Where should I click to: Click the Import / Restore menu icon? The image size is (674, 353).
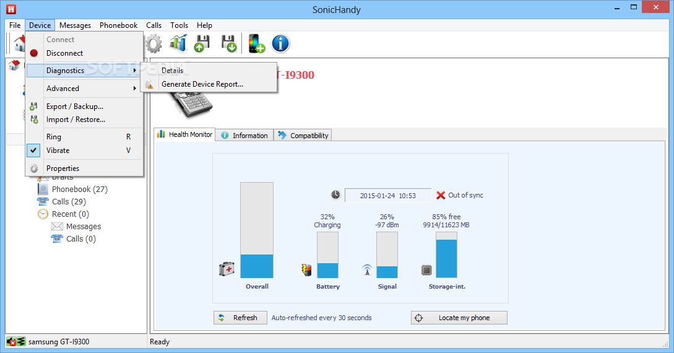click(34, 120)
